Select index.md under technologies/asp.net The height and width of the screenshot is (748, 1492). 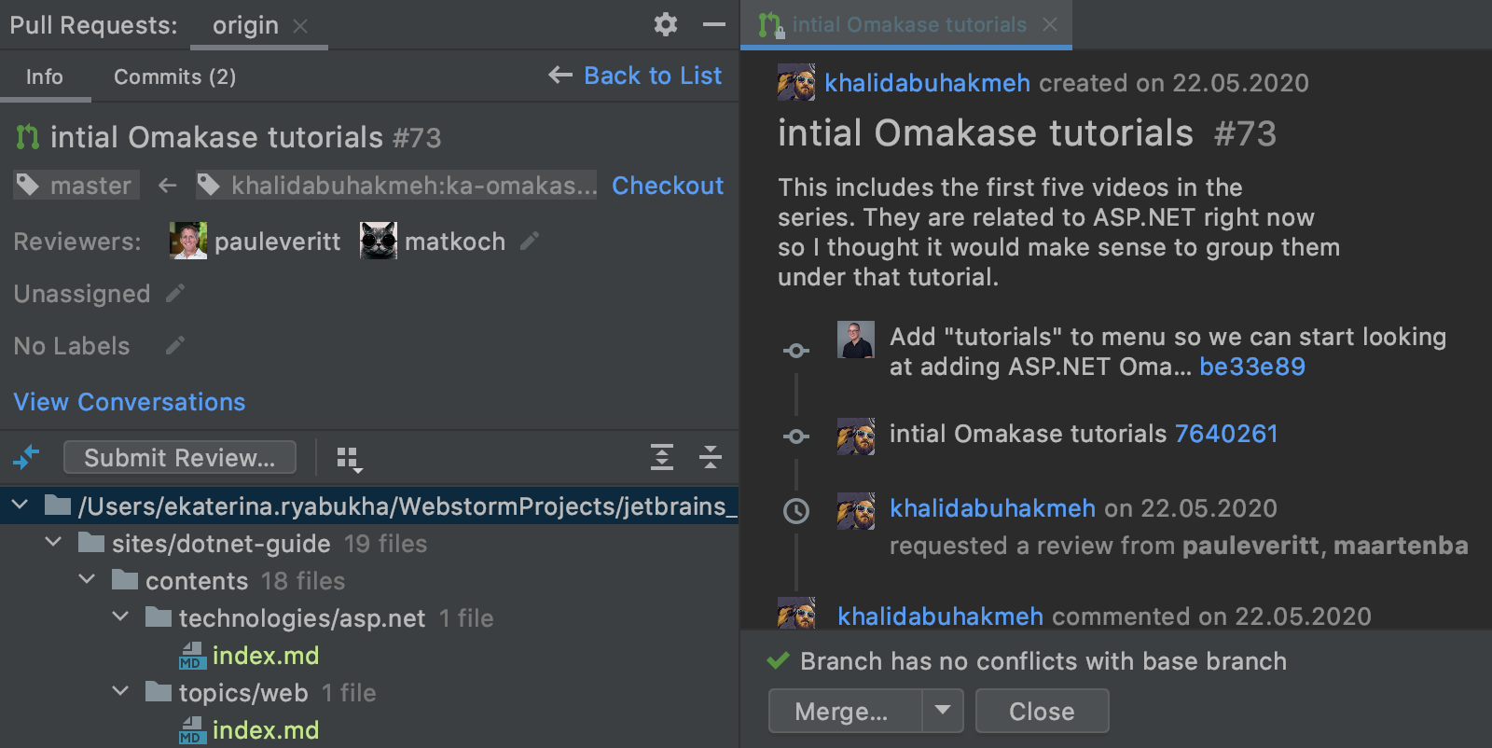(x=265, y=656)
